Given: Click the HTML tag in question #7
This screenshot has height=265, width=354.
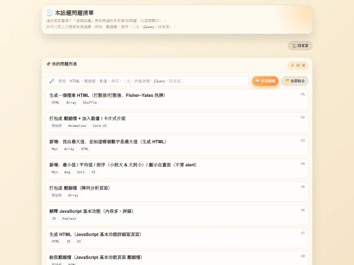Looking at the screenshot, I should tap(55, 241).
